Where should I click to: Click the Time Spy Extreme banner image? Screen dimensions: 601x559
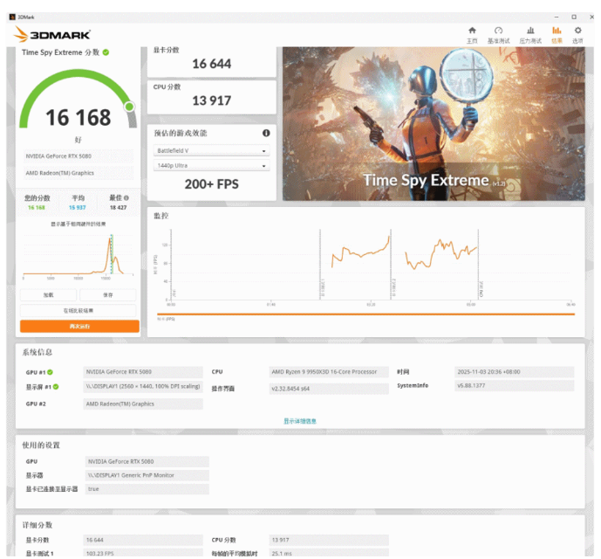pyautogui.click(x=433, y=123)
